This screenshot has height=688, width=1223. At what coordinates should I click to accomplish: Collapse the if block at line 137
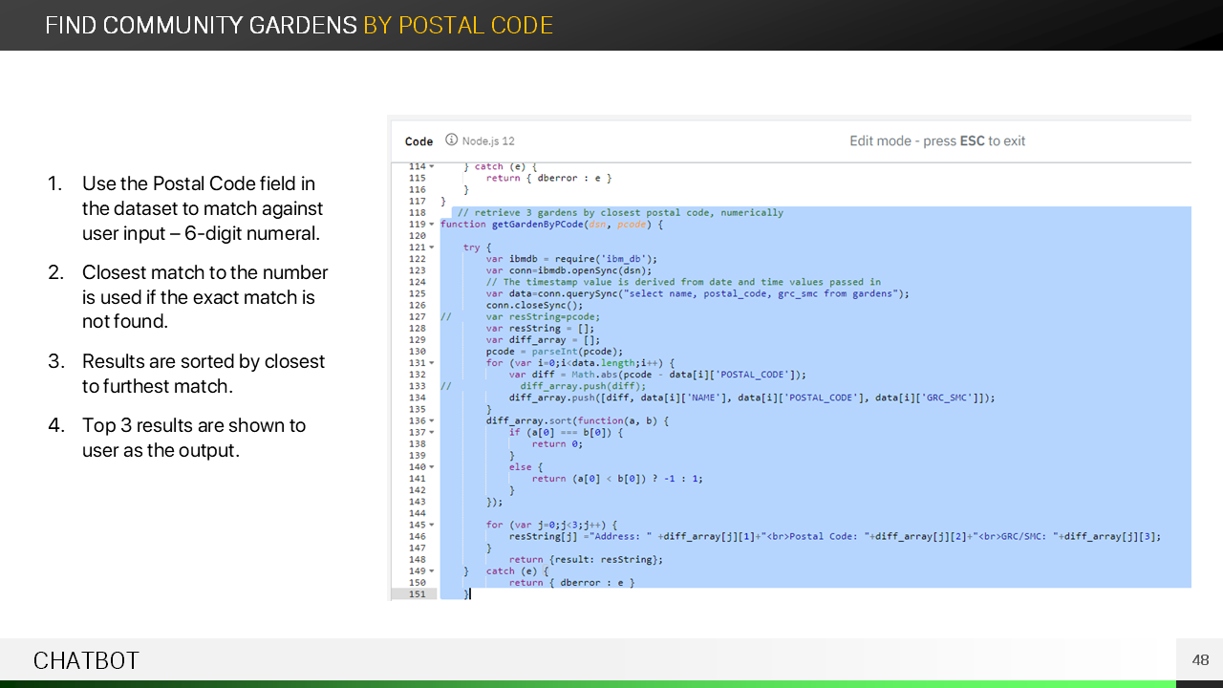[x=432, y=433]
